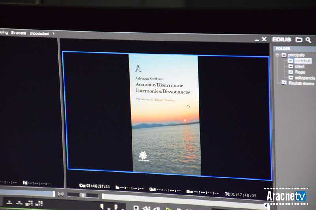Click the Set In point icon
The height and width of the screenshot is (210, 316).
coord(102,206)
